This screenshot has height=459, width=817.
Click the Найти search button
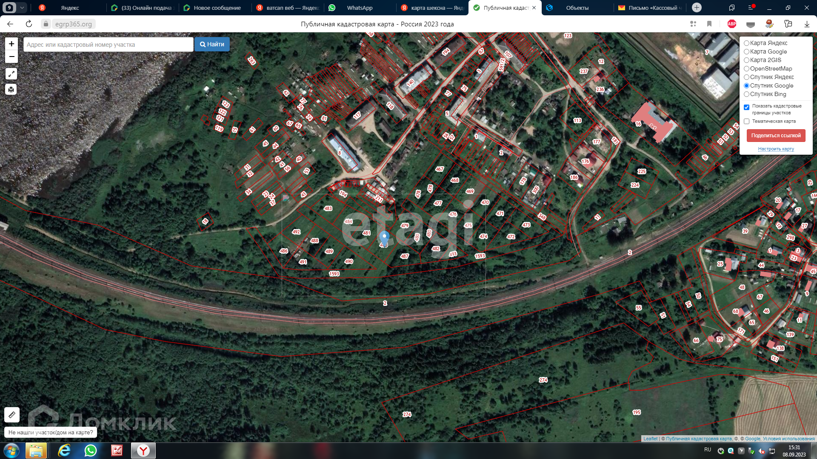click(212, 44)
